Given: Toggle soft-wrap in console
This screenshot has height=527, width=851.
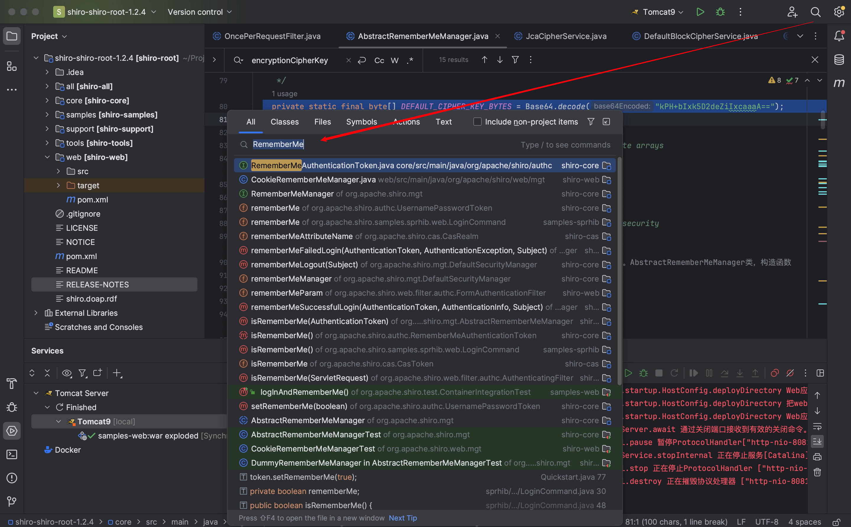Looking at the screenshot, I should pos(817,426).
